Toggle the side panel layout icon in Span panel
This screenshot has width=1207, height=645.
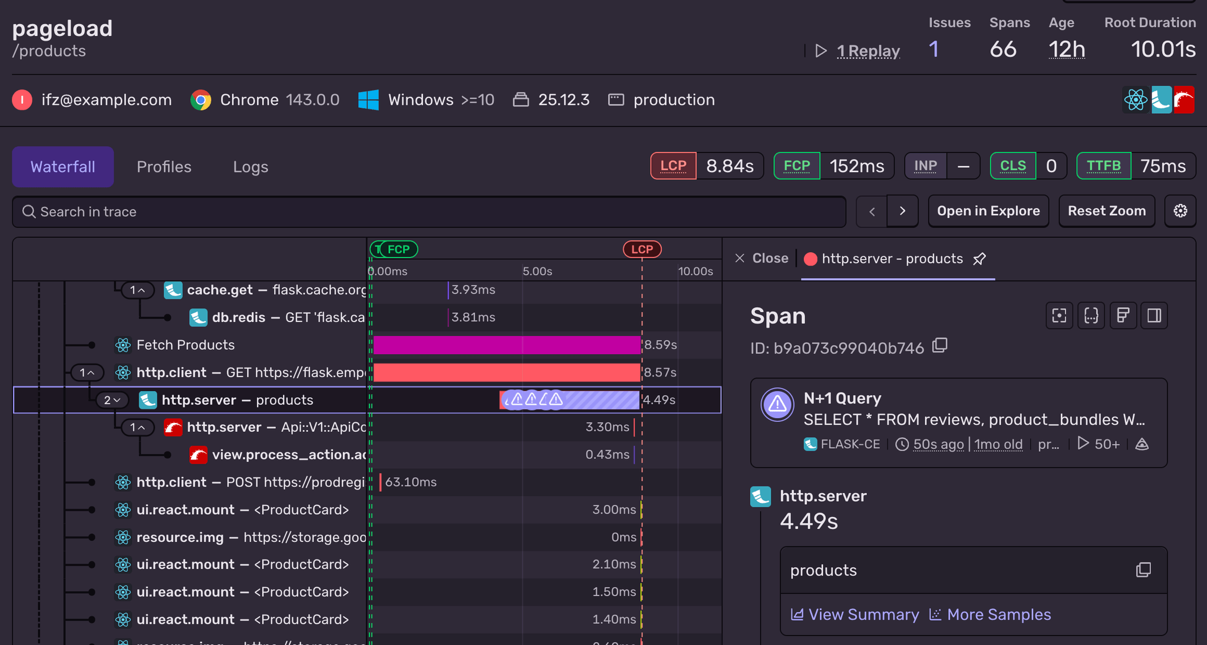point(1155,316)
